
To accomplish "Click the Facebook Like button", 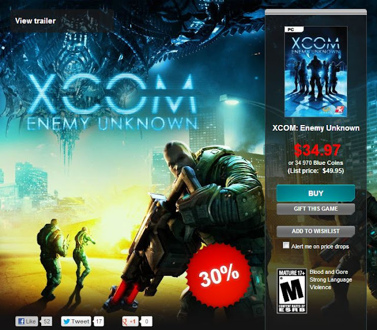I will (x=27, y=321).
